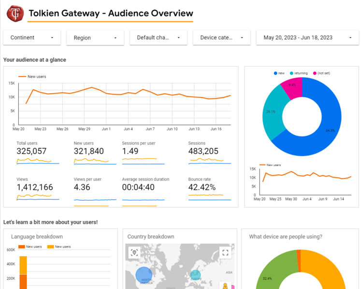Click the New users legend in main line chart
361x289 pixels.
tap(32, 77)
